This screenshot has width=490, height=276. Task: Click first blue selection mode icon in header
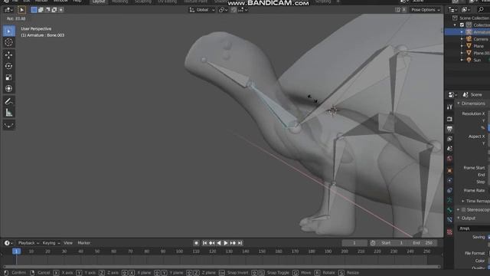[34, 10]
